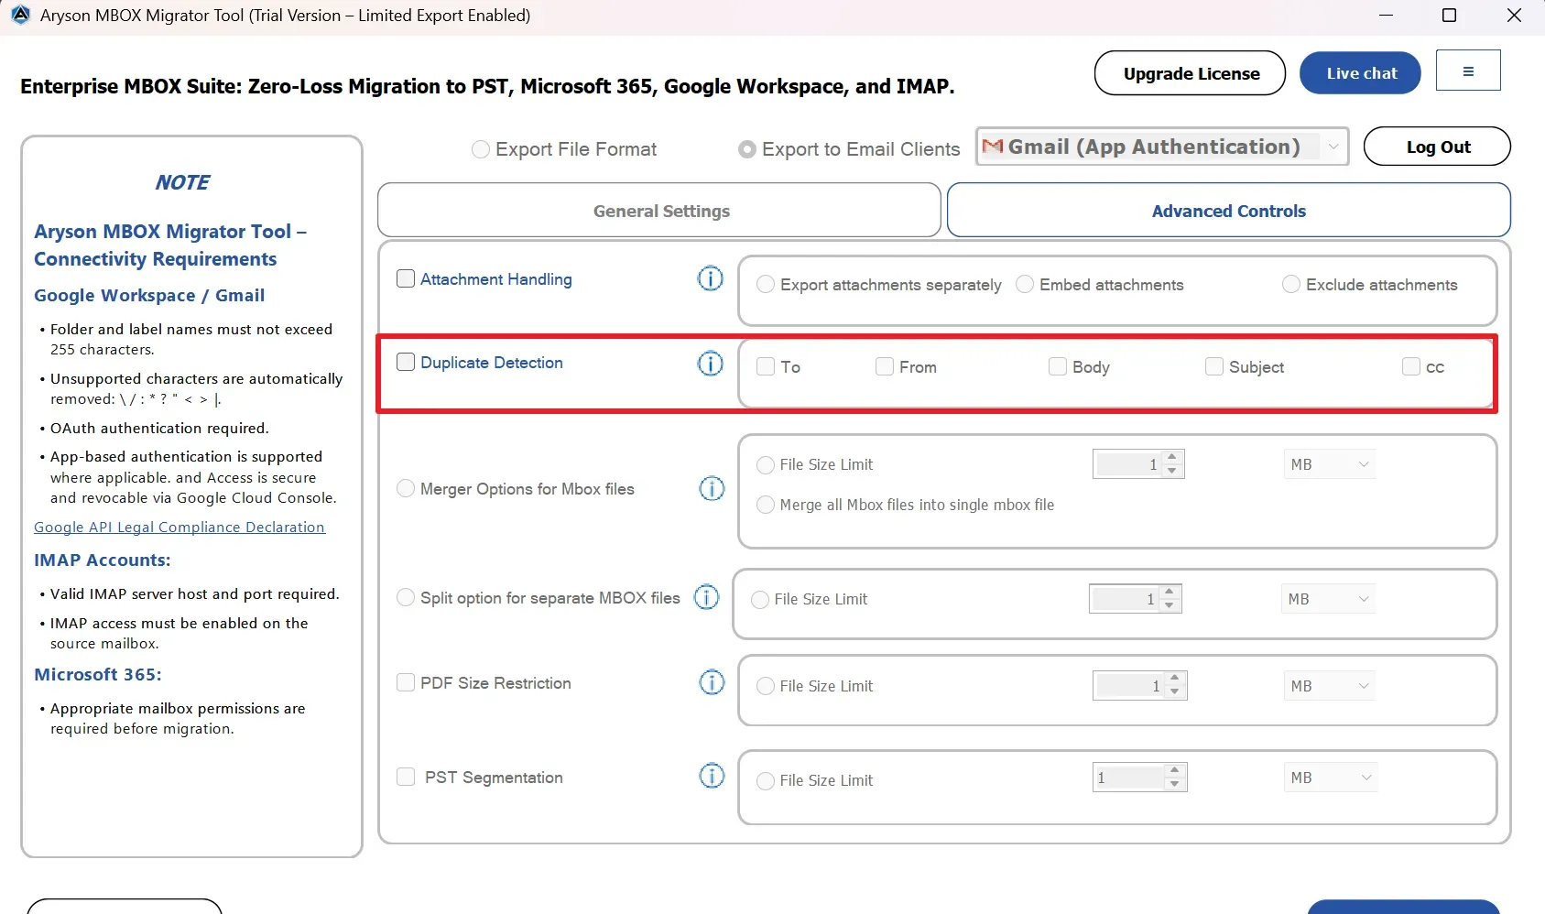The height and width of the screenshot is (914, 1545).
Task: Start a Live chat session
Action: [x=1361, y=73]
